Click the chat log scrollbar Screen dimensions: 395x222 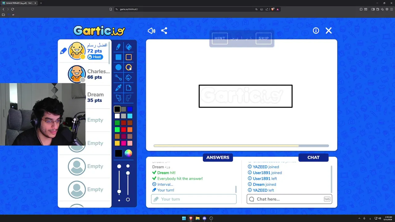point(332,179)
